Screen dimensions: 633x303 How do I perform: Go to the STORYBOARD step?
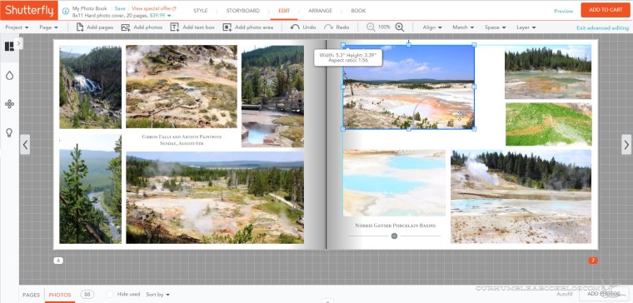pos(243,11)
